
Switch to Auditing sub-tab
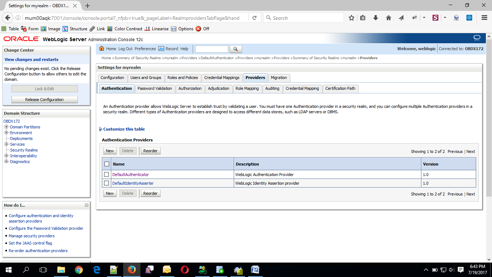(x=272, y=88)
